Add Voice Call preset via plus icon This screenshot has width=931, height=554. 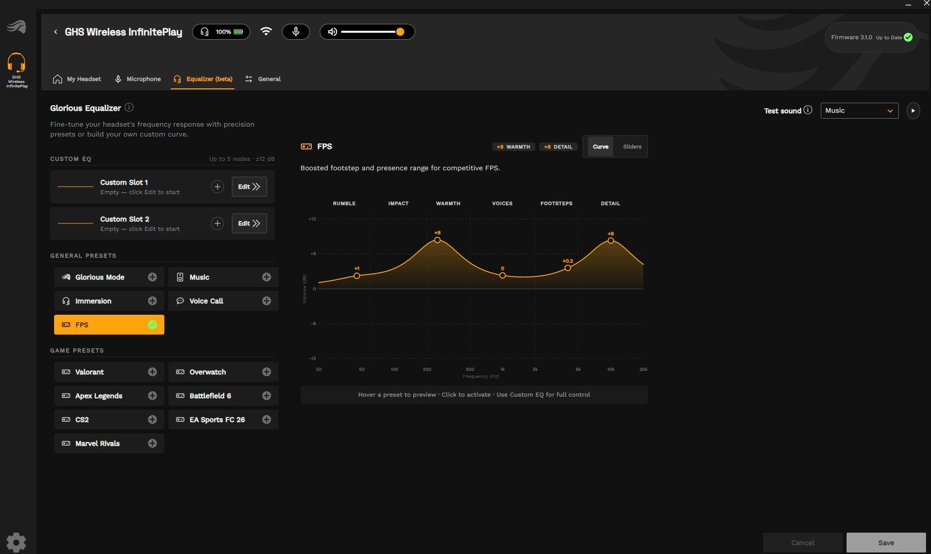(x=267, y=301)
